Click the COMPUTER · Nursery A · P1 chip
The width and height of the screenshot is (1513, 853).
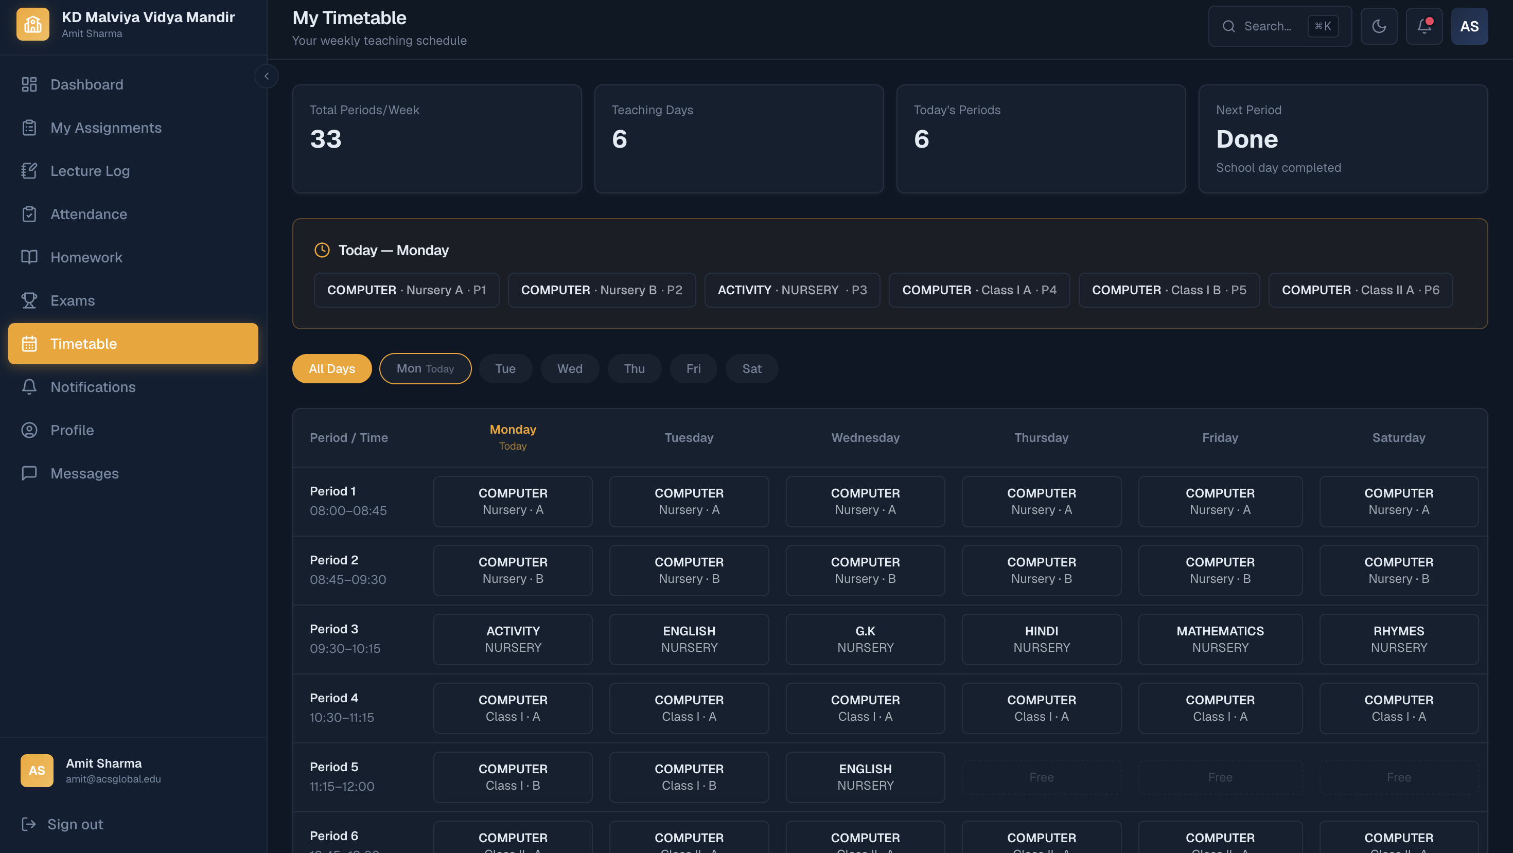(x=407, y=290)
